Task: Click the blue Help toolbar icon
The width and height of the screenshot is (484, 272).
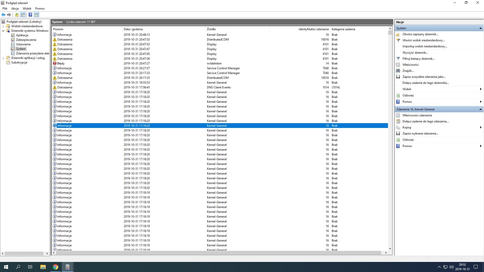Action: click(30, 15)
